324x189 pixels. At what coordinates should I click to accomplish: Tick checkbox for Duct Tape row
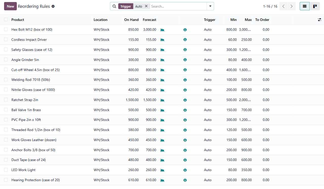tap(6, 160)
